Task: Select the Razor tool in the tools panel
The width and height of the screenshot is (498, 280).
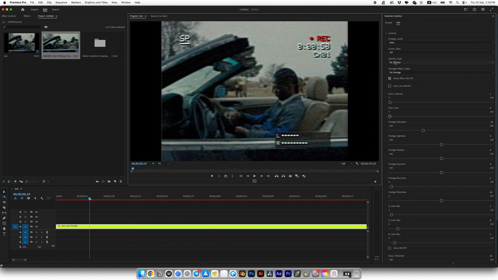Action: [4, 207]
